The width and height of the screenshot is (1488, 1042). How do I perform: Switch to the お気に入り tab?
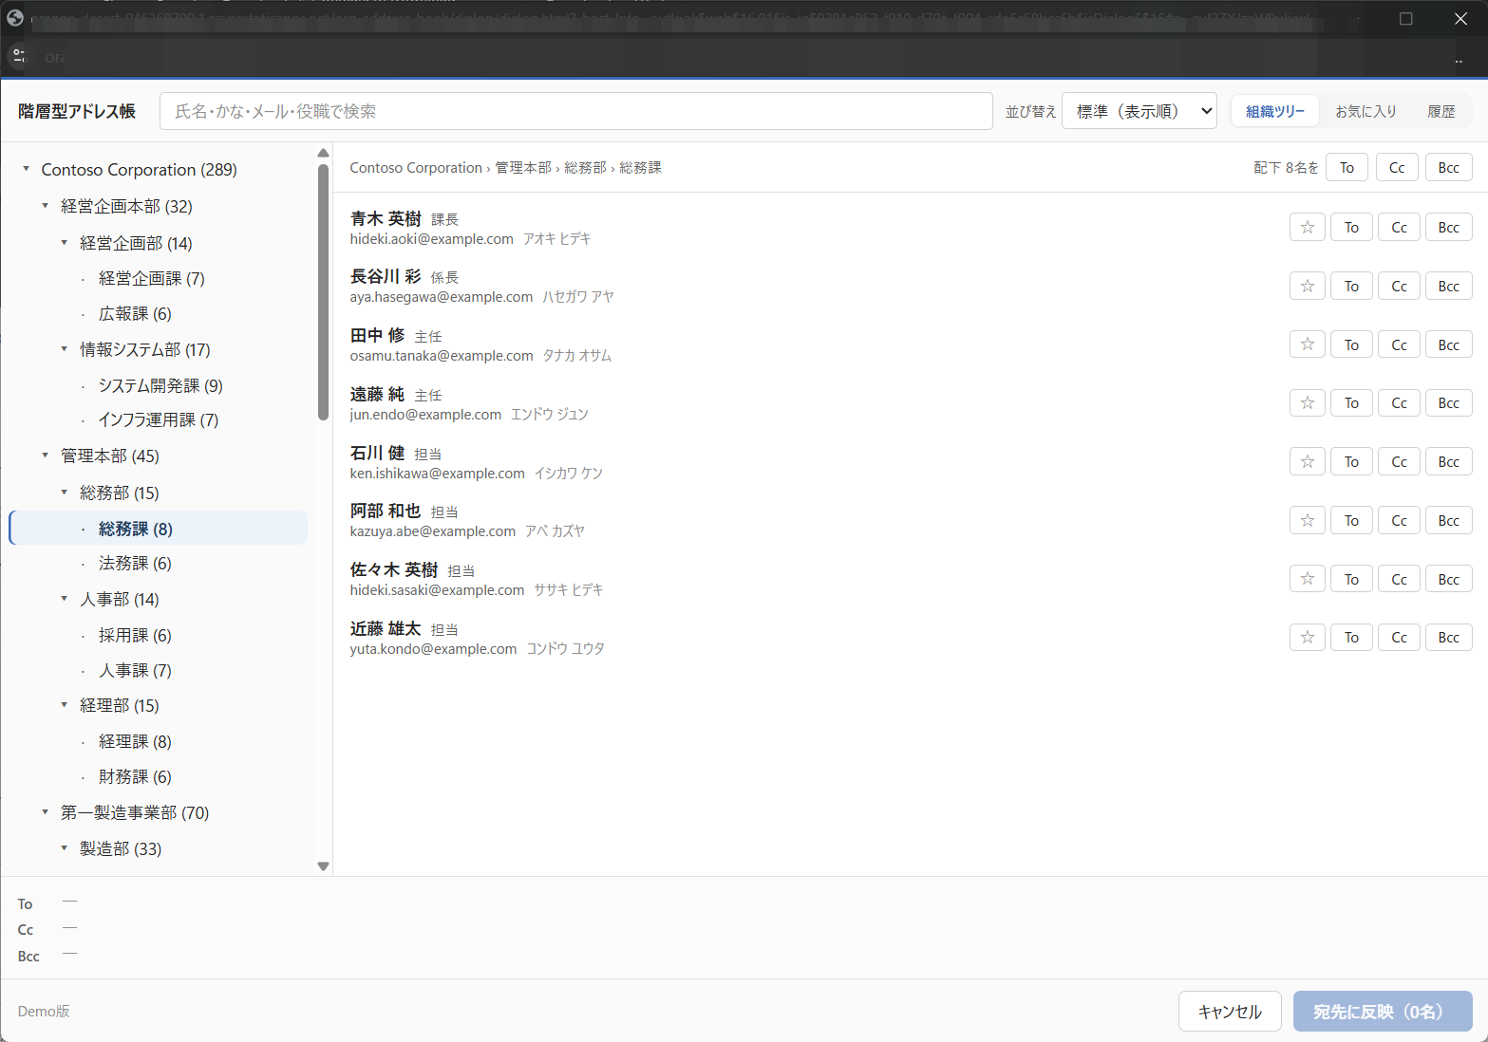pyautogui.click(x=1366, y=111)
